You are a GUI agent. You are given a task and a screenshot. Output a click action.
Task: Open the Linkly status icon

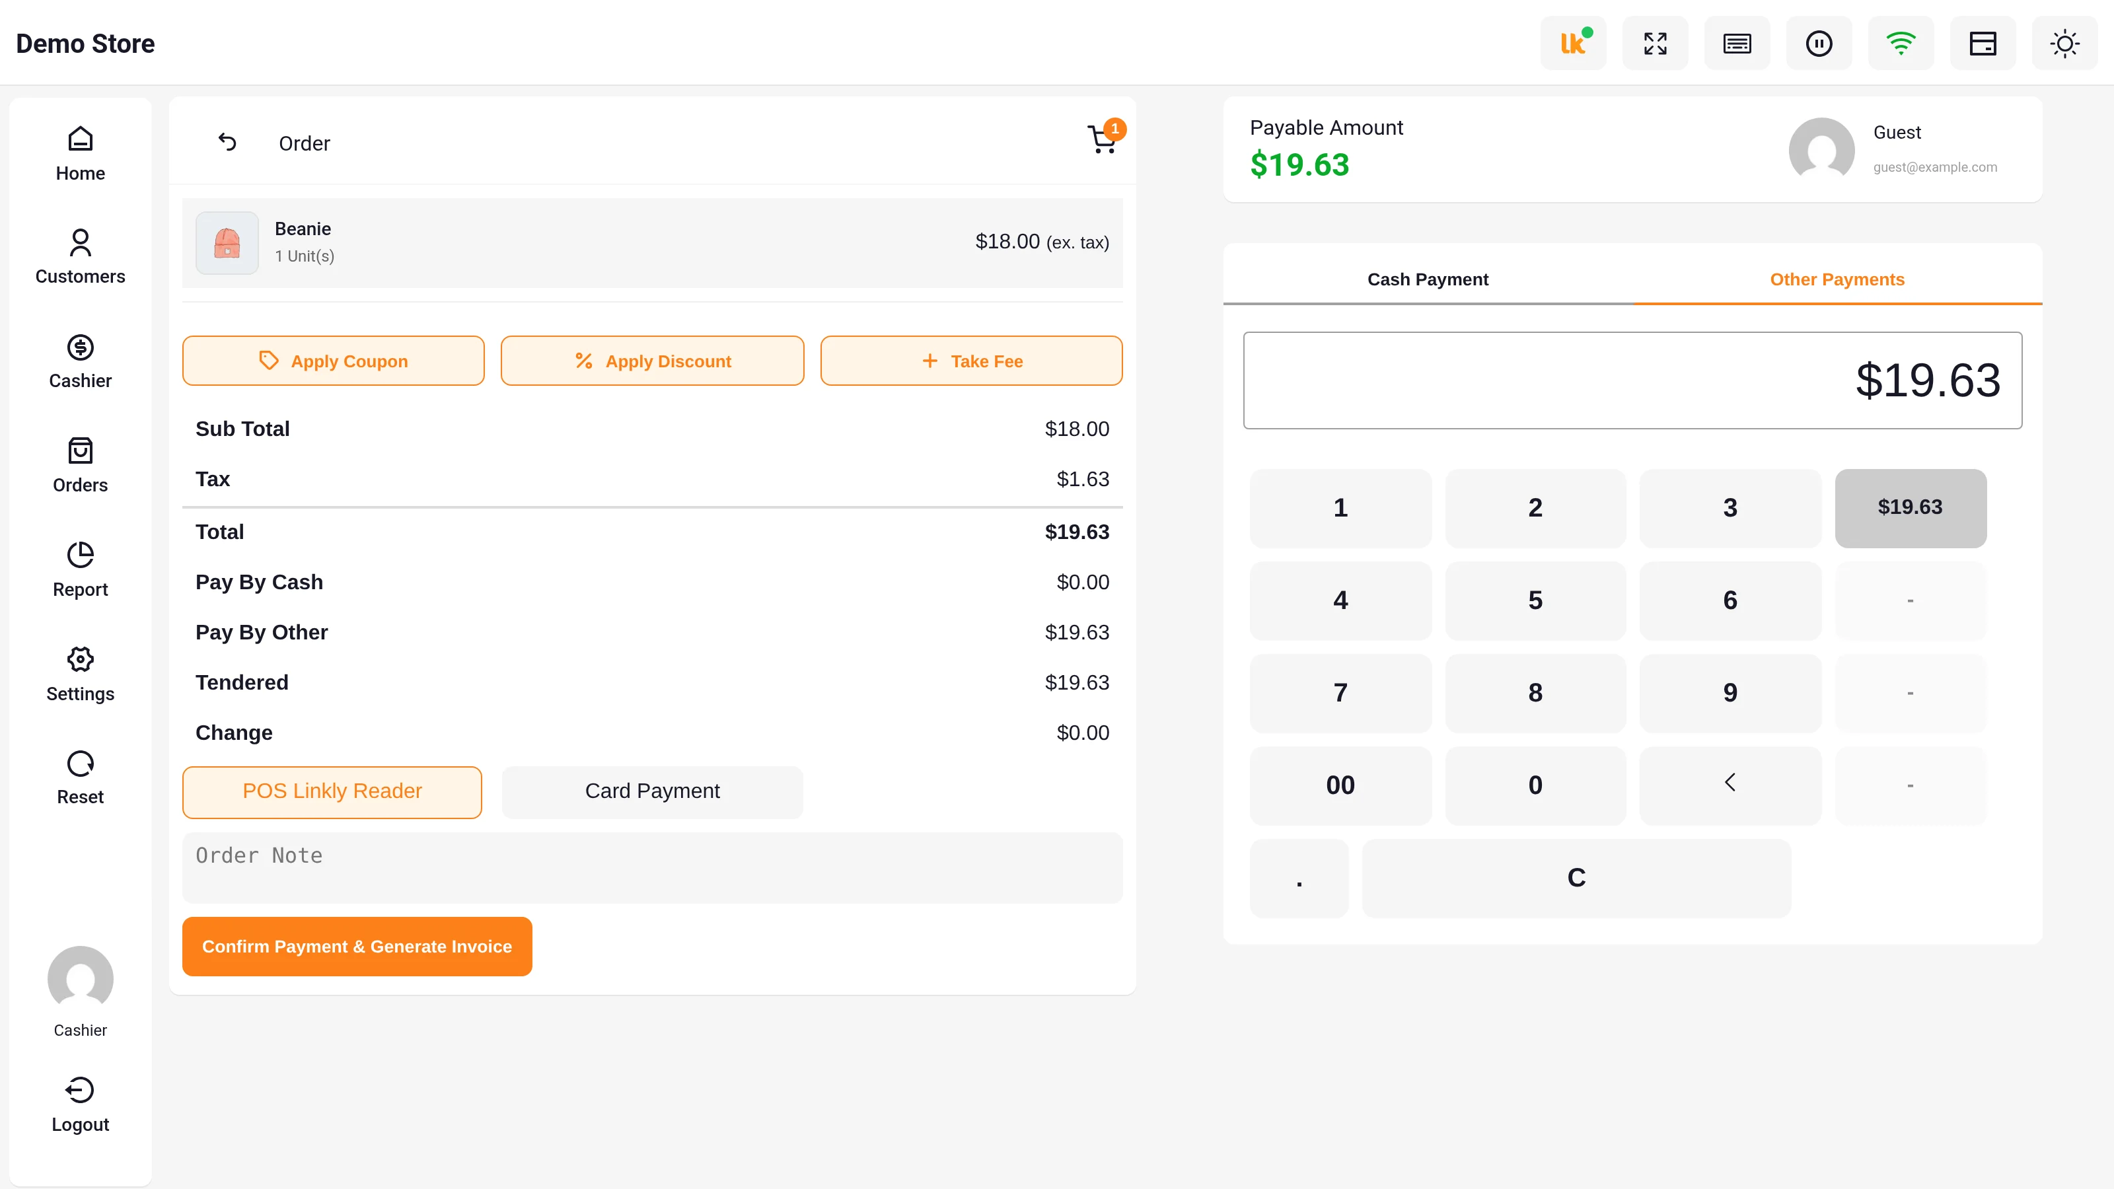click(1572, 43)
